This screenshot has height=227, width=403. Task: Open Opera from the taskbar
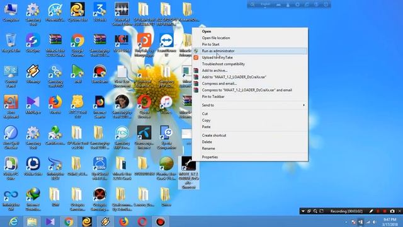[142, 221]
